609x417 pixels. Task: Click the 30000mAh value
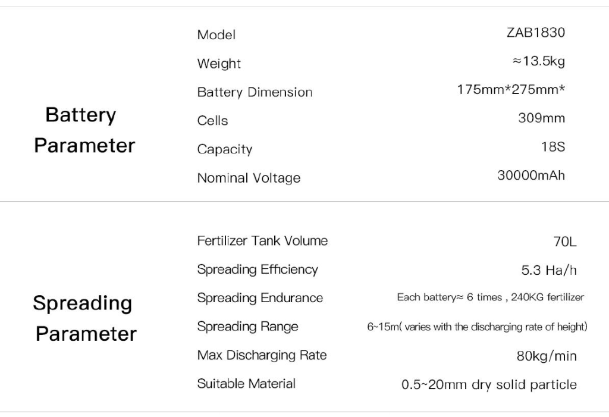pos(531,175)
